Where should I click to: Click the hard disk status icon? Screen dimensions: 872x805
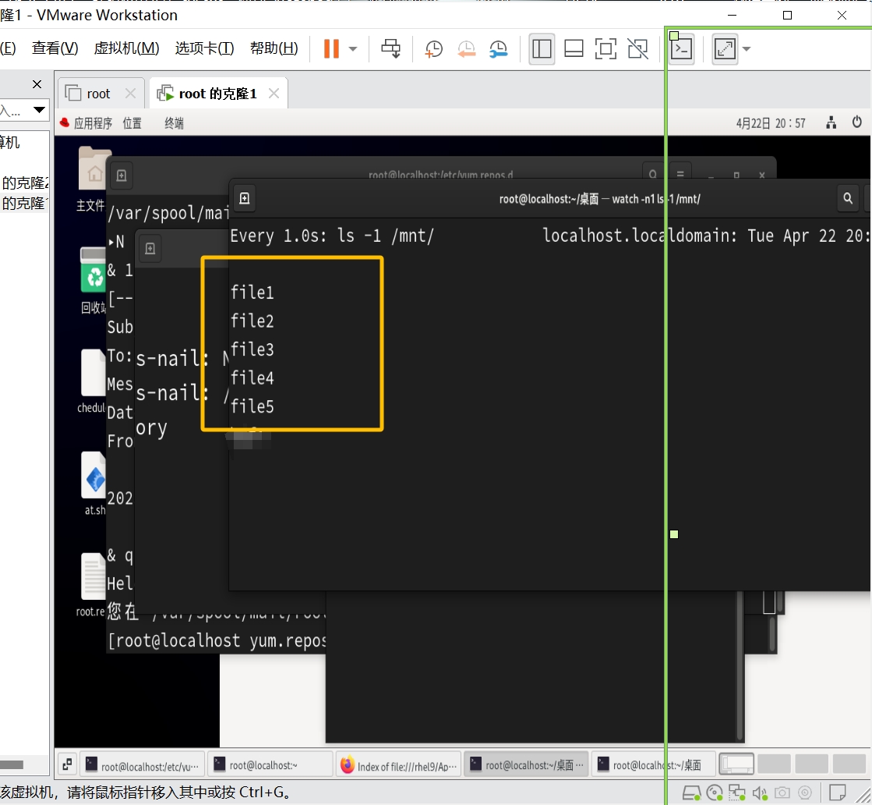[x=691, y=793]
